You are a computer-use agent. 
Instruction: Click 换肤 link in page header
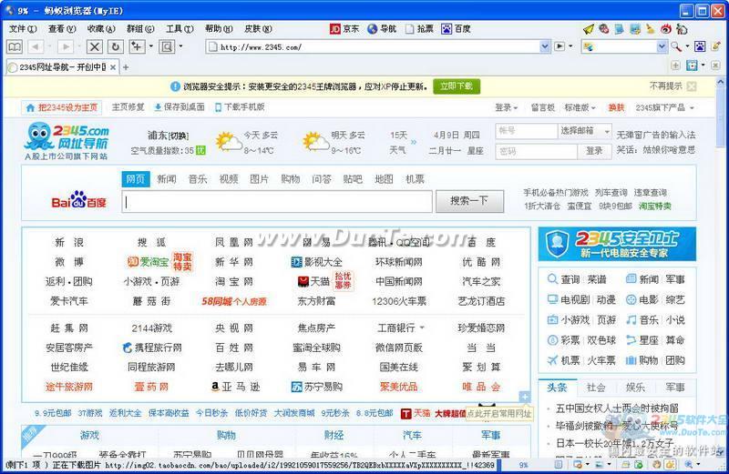coord(617,107)
